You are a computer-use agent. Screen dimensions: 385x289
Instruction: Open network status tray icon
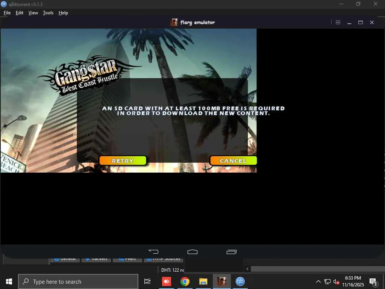[327, 281]
